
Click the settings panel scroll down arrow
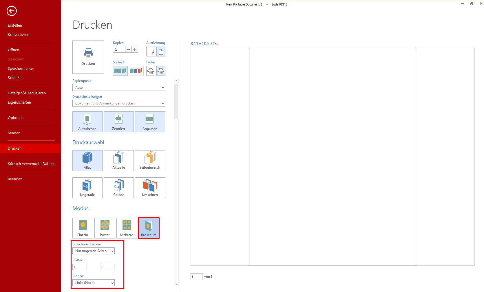pos(176,284)
